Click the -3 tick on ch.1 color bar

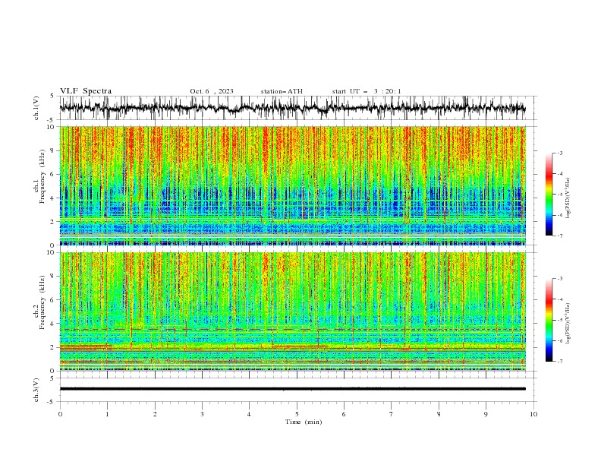click(560, 153)
